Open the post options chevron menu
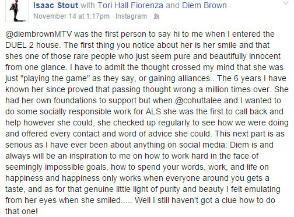 click(x=286, y=3)
